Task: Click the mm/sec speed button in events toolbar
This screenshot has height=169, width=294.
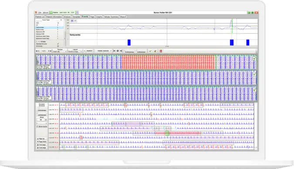Action: 129,52
